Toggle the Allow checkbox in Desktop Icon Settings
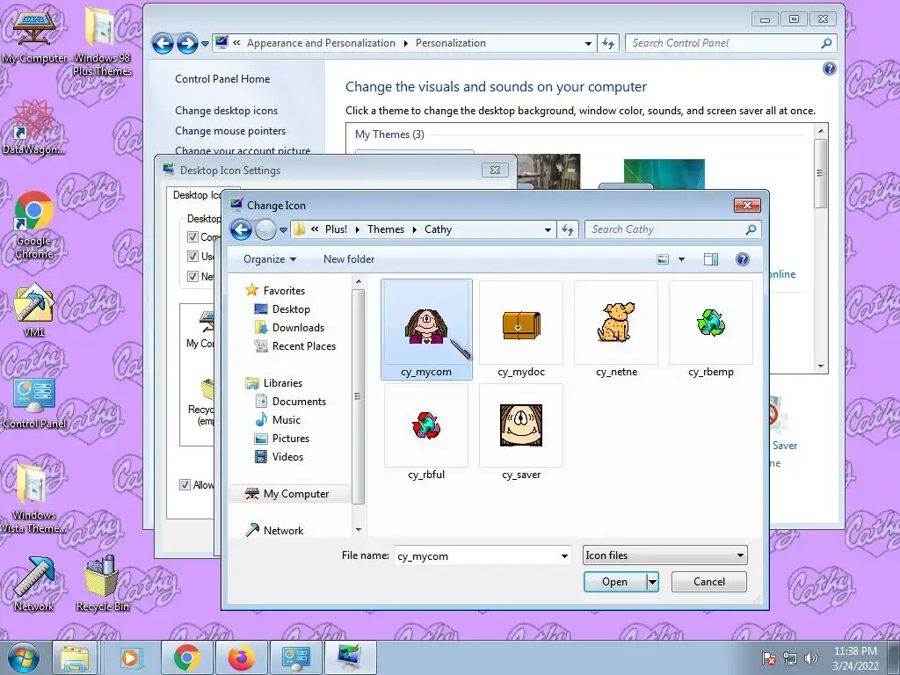 tap(185, 485)
